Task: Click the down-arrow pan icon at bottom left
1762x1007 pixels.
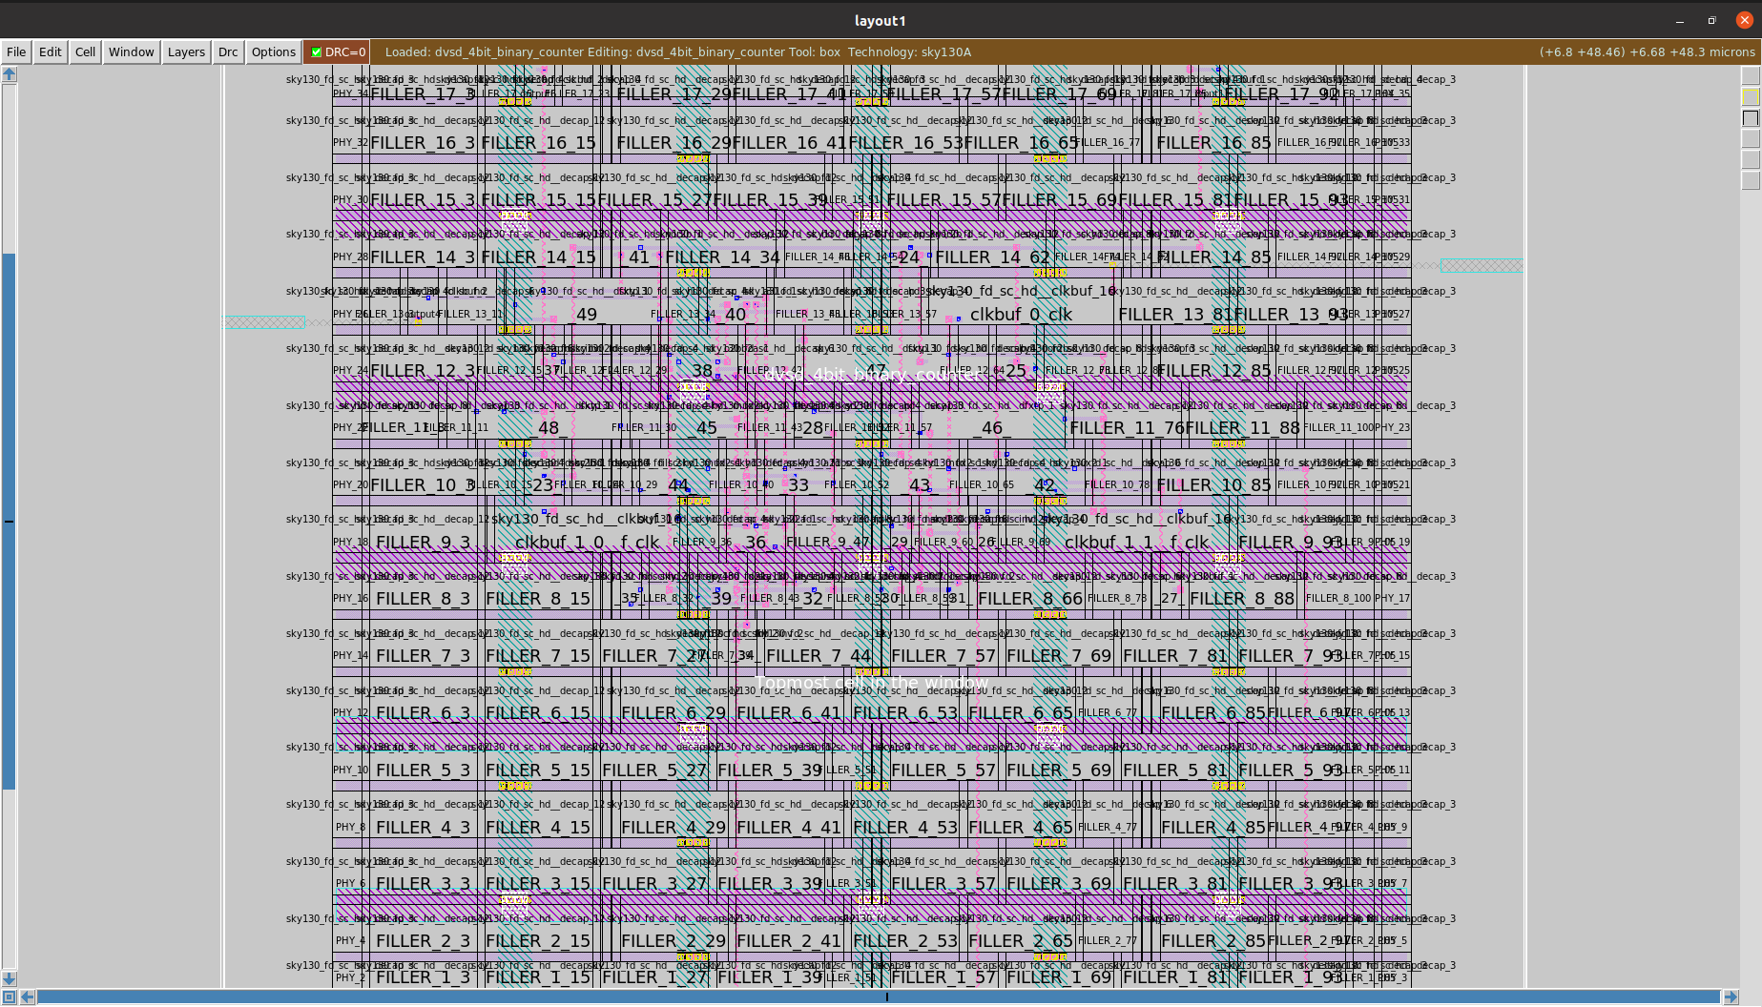Action: 9,978
